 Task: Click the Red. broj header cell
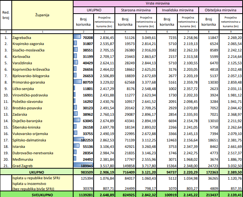click(6, 17)
